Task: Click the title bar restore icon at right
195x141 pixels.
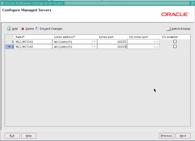Action: click(193, 3)
